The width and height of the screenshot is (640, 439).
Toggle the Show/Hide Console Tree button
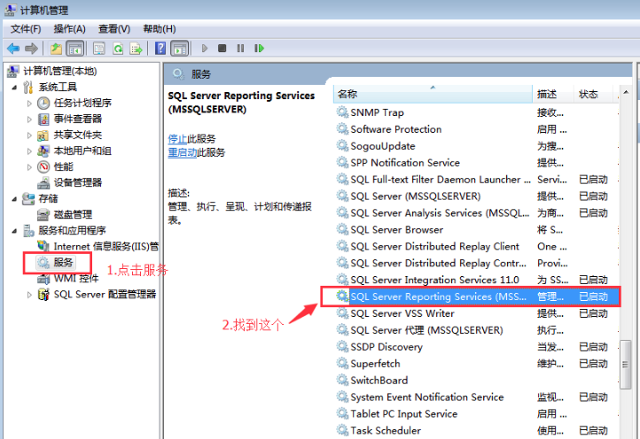75,48
